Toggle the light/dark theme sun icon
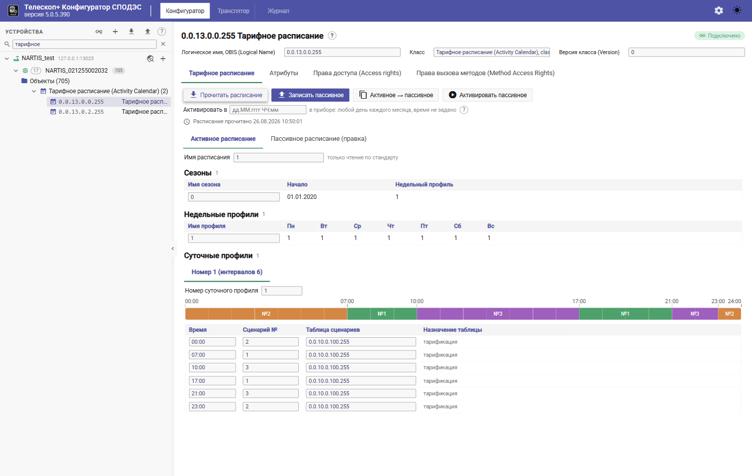This screenshot has width=752, height=476. click(737, 11)
